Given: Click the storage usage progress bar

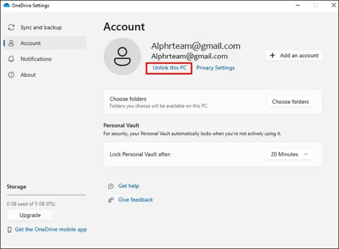Looking at the screenshot, I should pyautogui.click(x=46, y=195).
